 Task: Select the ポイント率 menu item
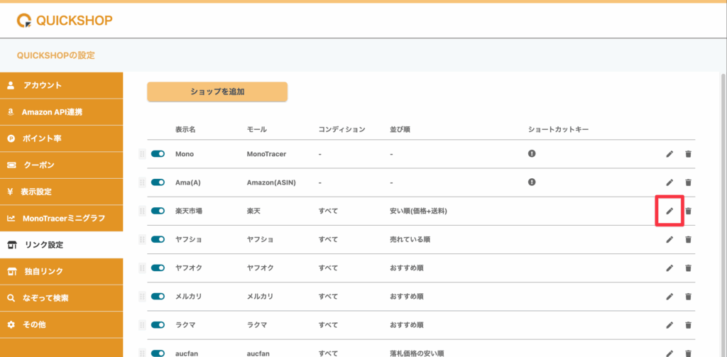click(62, 138)
